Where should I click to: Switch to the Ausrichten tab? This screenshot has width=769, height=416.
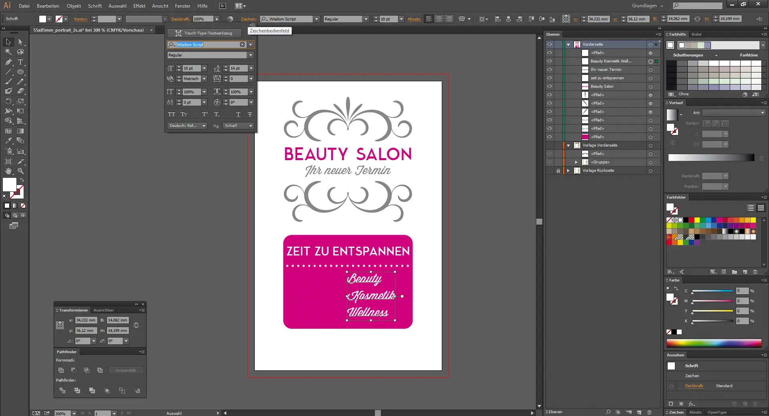tap(103, 310)
